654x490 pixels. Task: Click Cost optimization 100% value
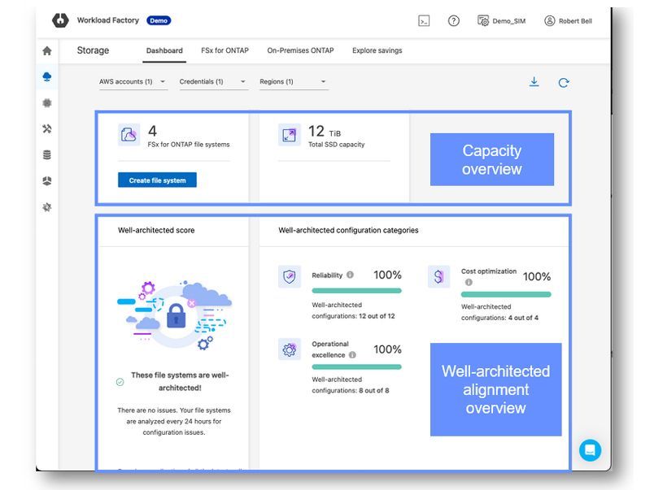537,276
